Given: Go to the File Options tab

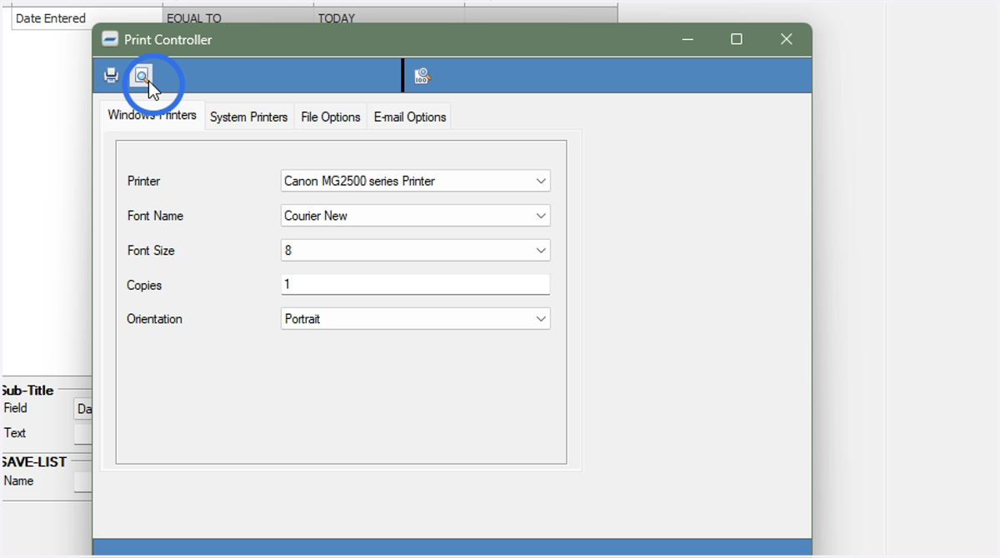Looking at the screenshot, I should pyautogui.click(x=330, y=117).
